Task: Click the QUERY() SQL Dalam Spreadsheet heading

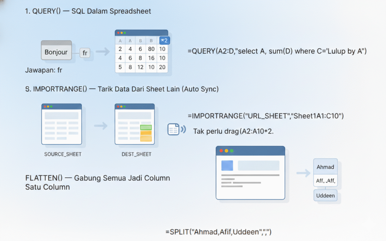Action: tap(88, 11)
